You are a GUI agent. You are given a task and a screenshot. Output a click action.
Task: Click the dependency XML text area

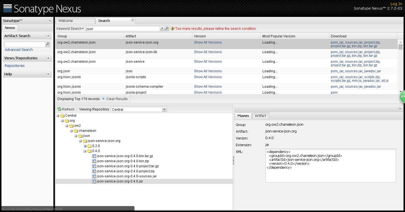(330, 165)
